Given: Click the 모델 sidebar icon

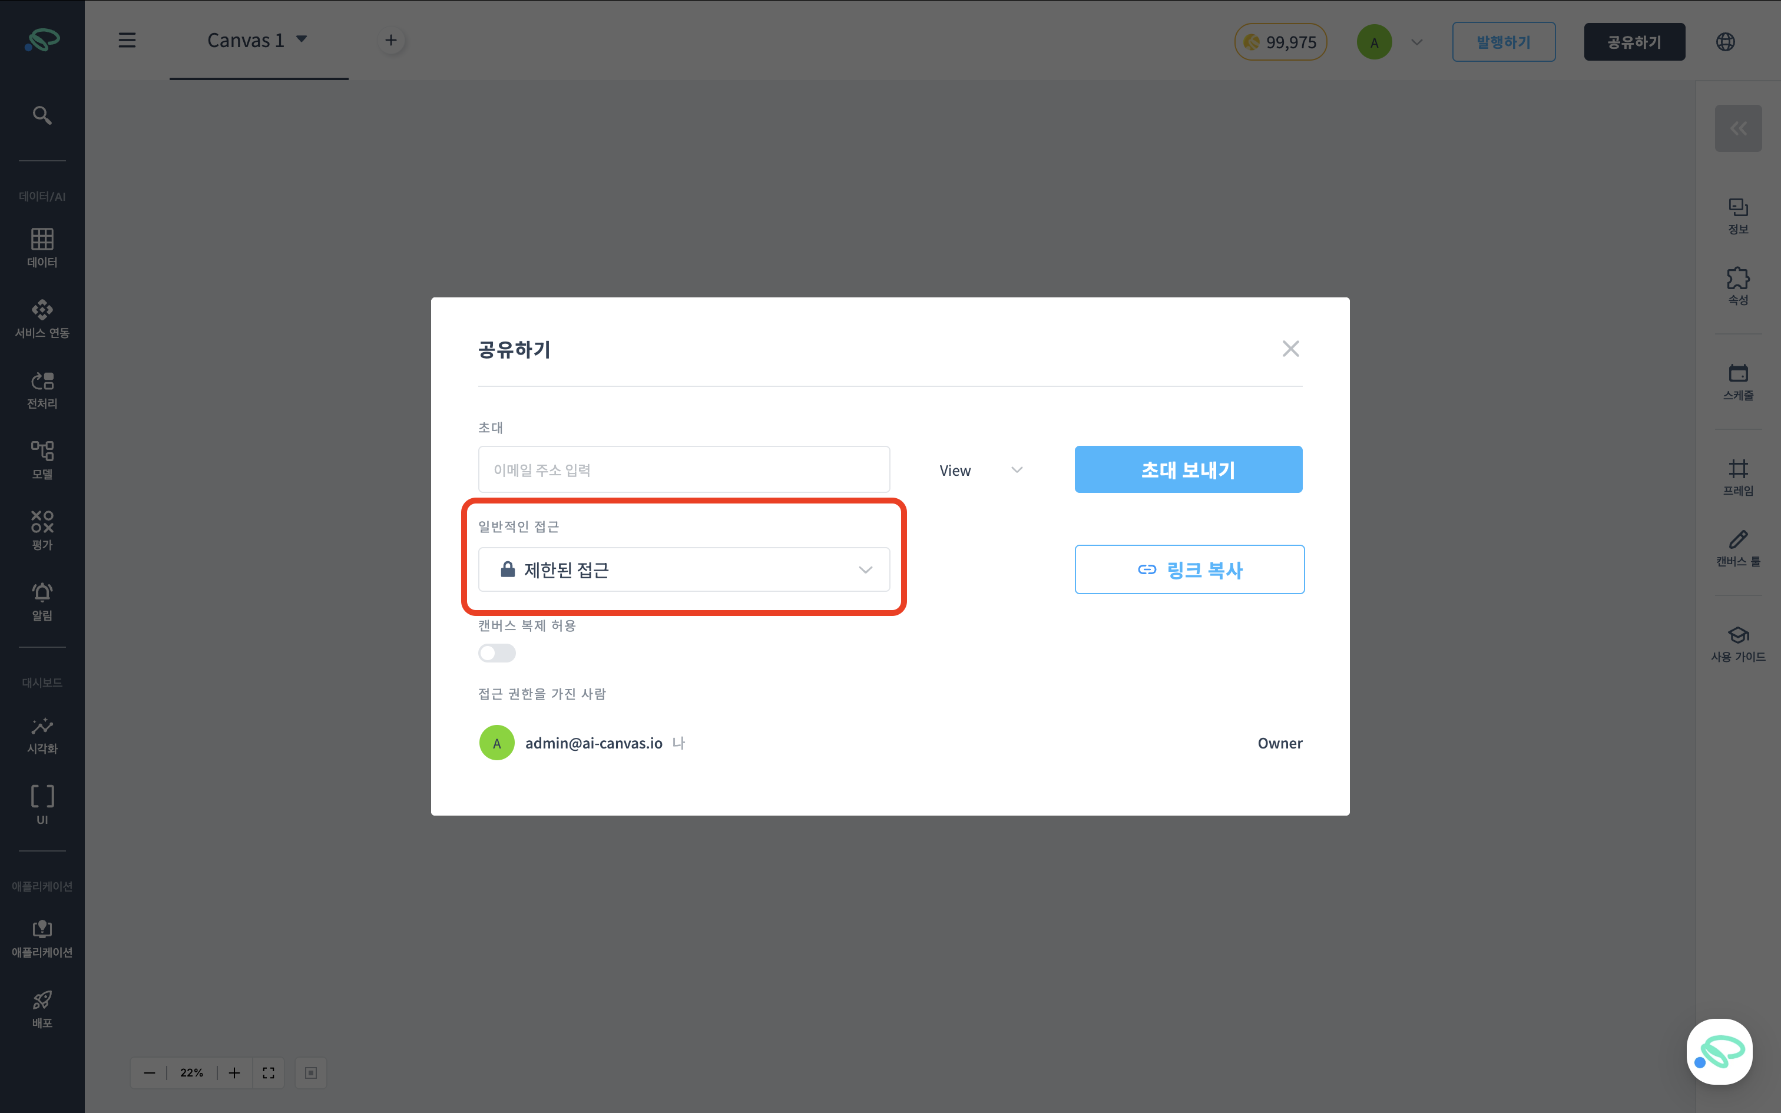Looking at the screenshot, I should (x=42, y=459).
